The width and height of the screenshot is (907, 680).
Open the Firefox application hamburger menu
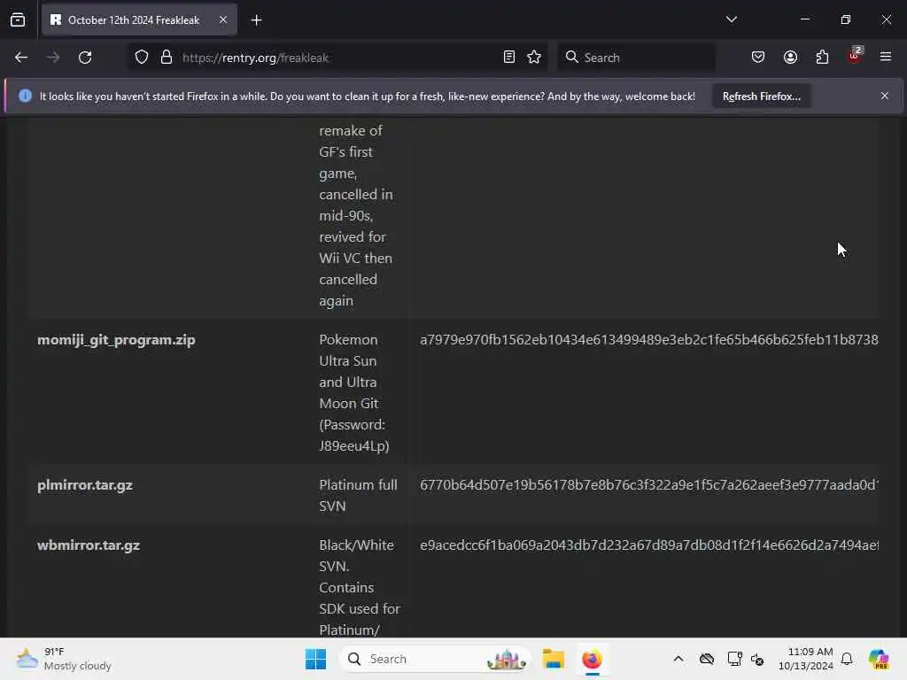[x=886, y=57]
